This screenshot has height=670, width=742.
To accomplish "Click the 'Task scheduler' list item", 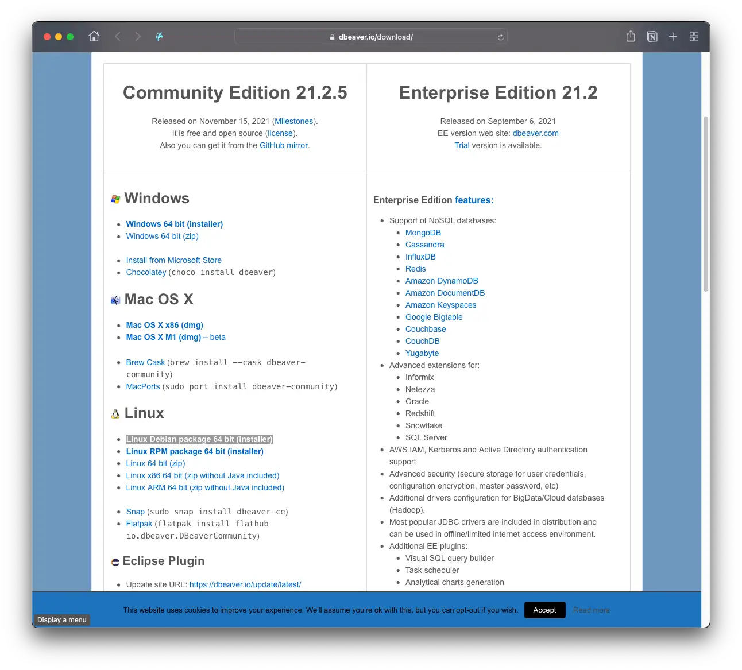I will 432,570.
